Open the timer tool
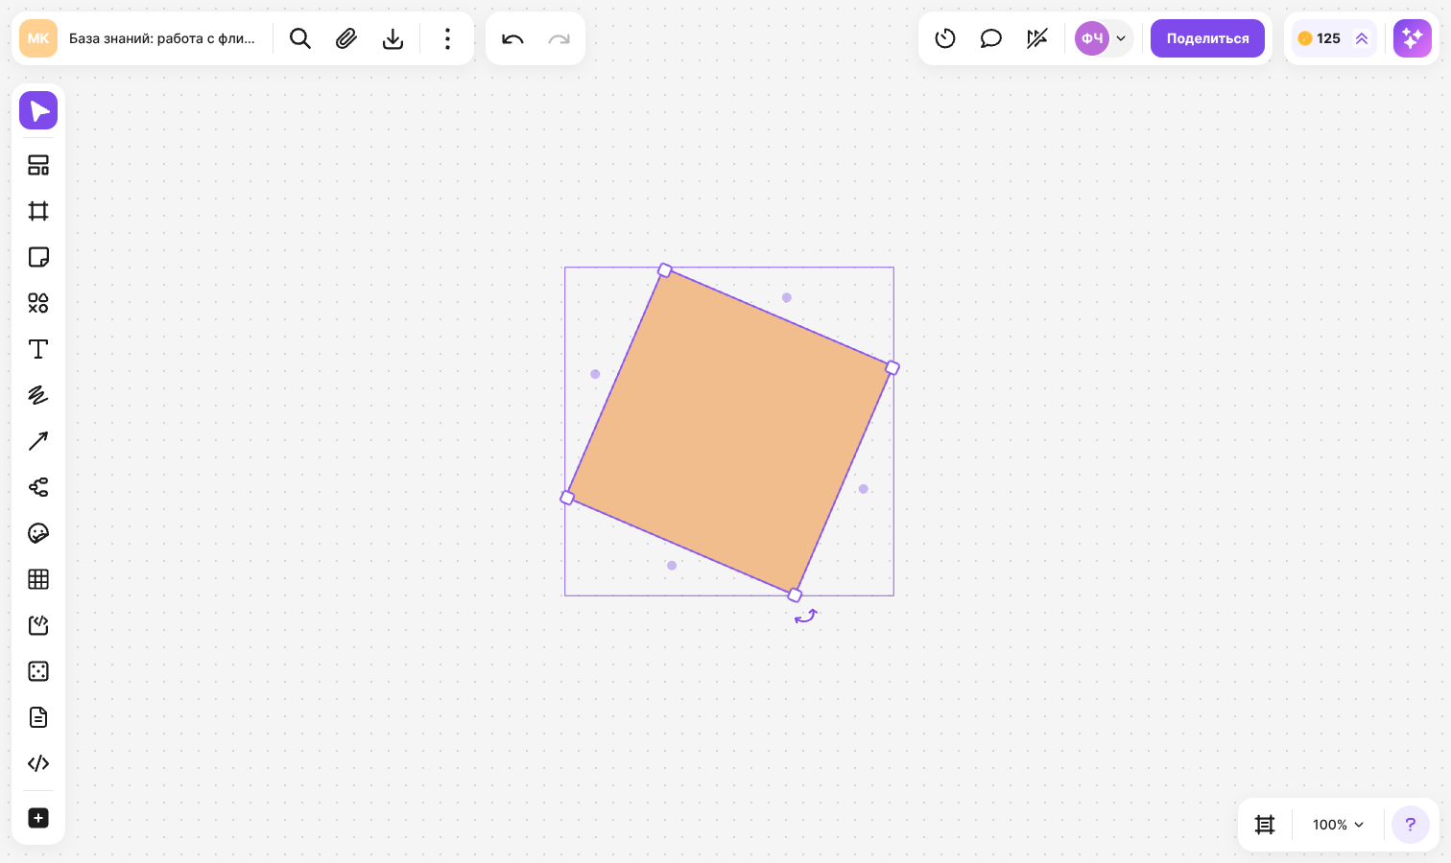This screenshot has width=1451, height=863. 945,38
